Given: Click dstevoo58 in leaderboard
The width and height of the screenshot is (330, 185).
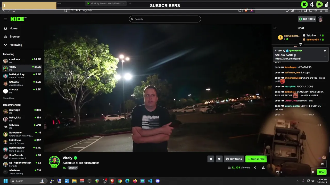Looking at the screenshot, I should (312, 40).
